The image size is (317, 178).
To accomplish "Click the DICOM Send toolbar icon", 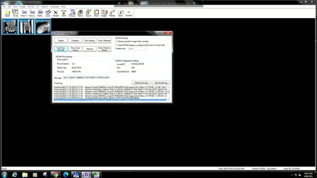I will click(64, 13).
